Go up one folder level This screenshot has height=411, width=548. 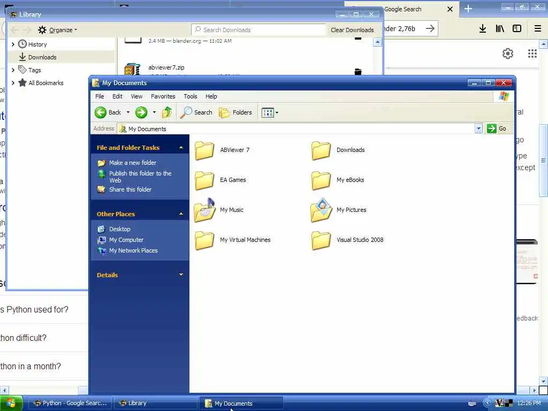(x=167, y=112)
